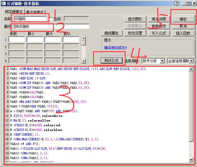This screenshot has width=197, height=167.
Task: Open 用法说明 usage notes
Action: coord(159,19)
